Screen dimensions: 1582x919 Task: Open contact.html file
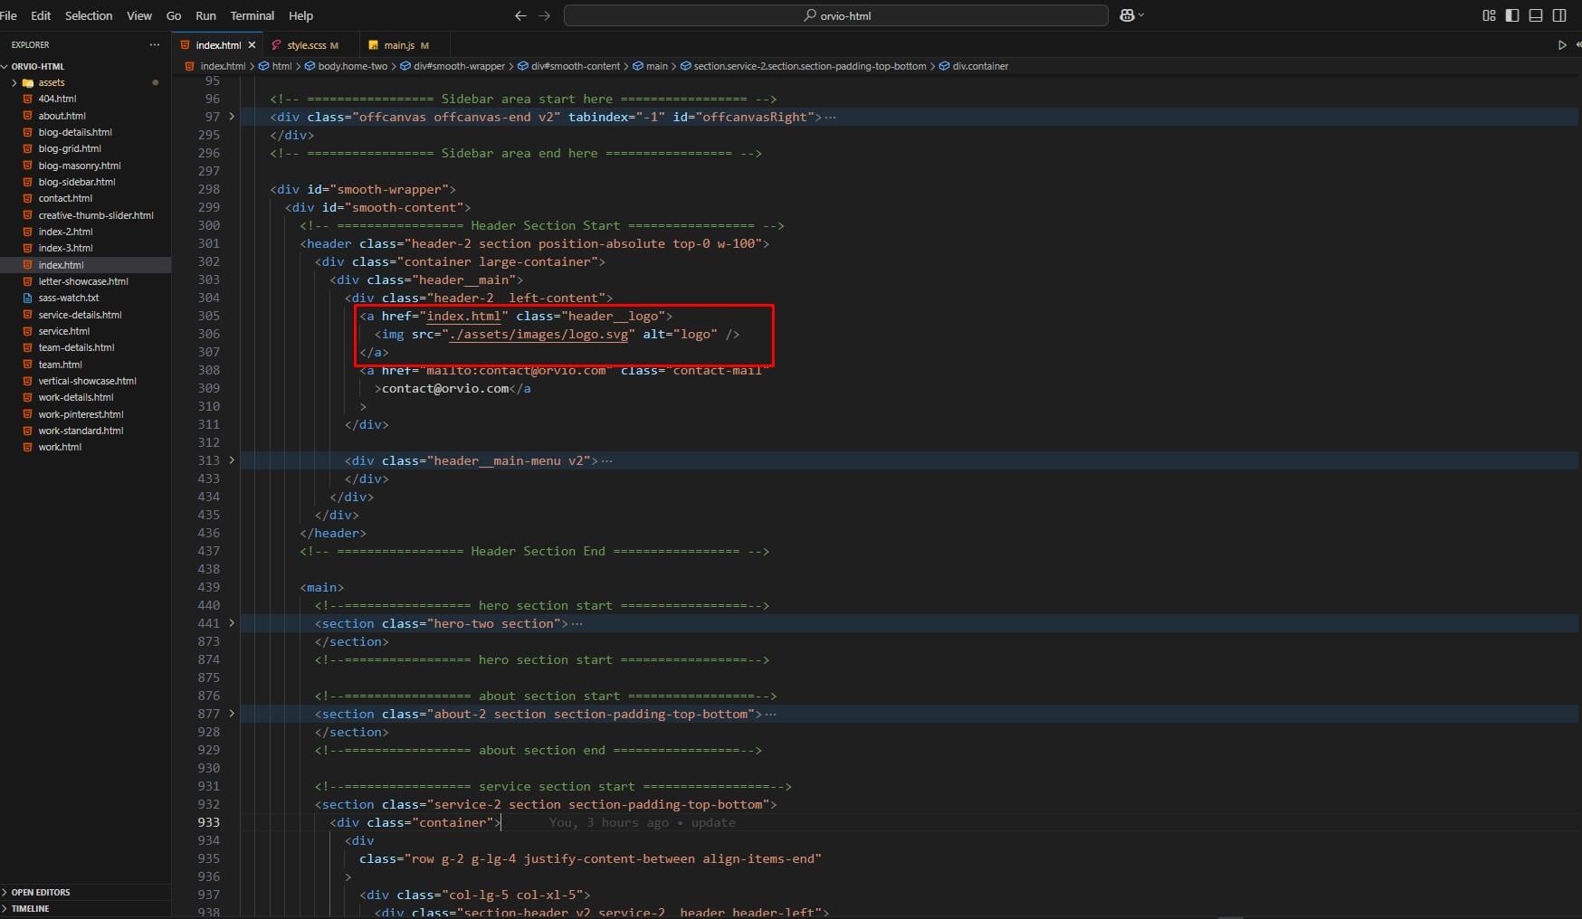(x=65, y=198)
